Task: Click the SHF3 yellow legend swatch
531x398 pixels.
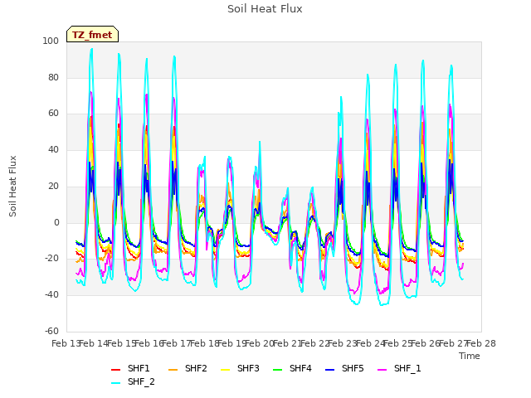Action: pos(225,370)
